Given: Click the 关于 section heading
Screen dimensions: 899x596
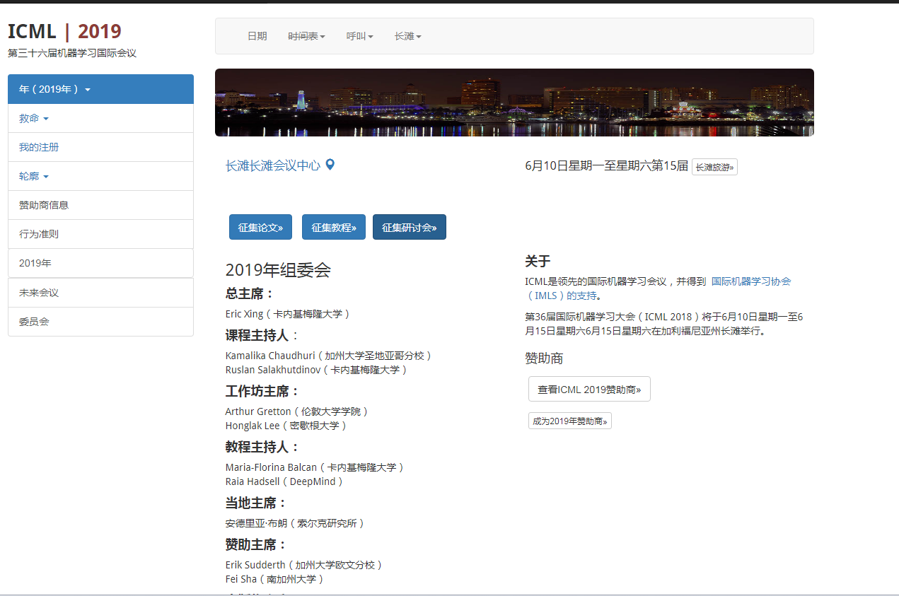Looking at the screenshot, I should click(538, 261).
